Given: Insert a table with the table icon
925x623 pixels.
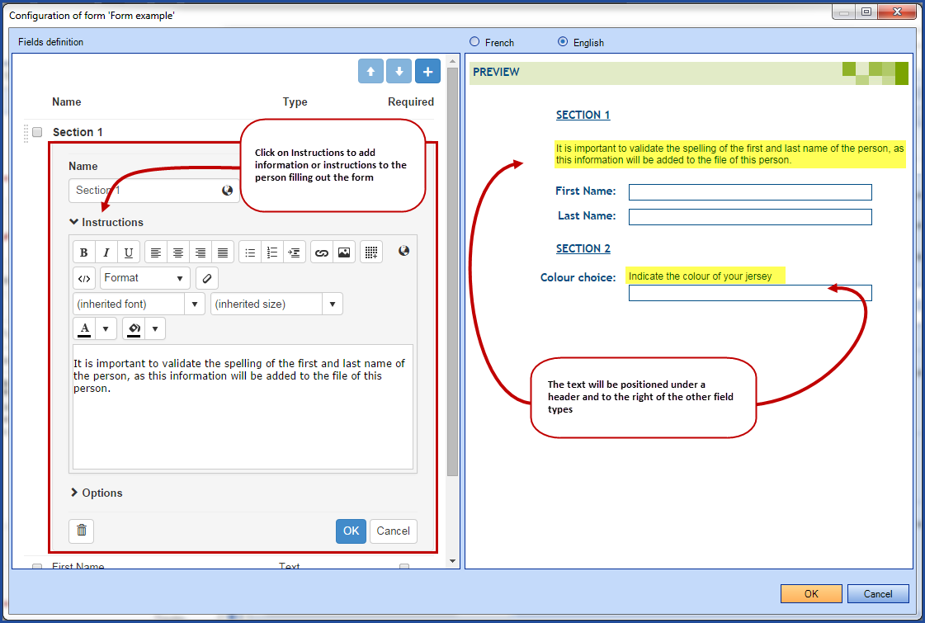Looking at the screenshot, I should point(370,252).
